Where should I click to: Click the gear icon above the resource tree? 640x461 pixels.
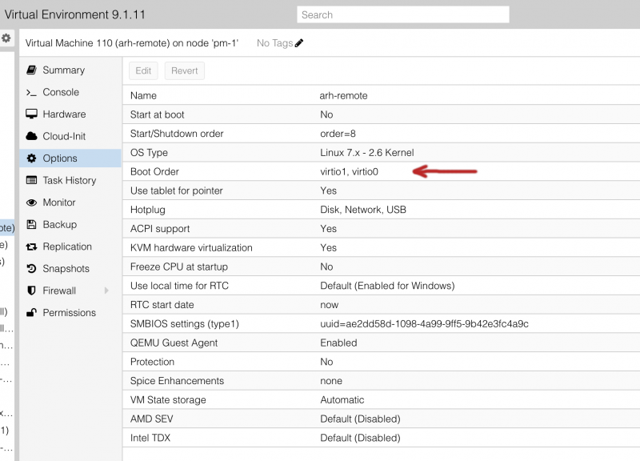pyautogui.click(x=6, y=38)
